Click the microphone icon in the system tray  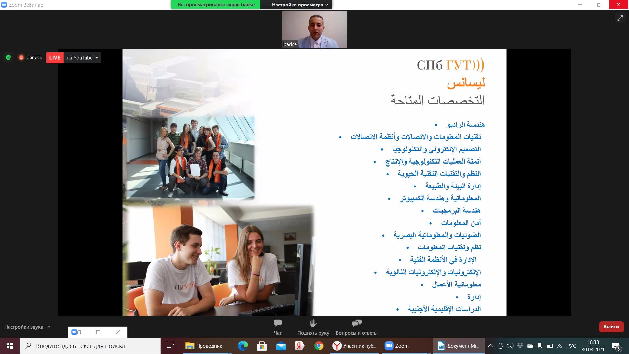coord(540,346)
